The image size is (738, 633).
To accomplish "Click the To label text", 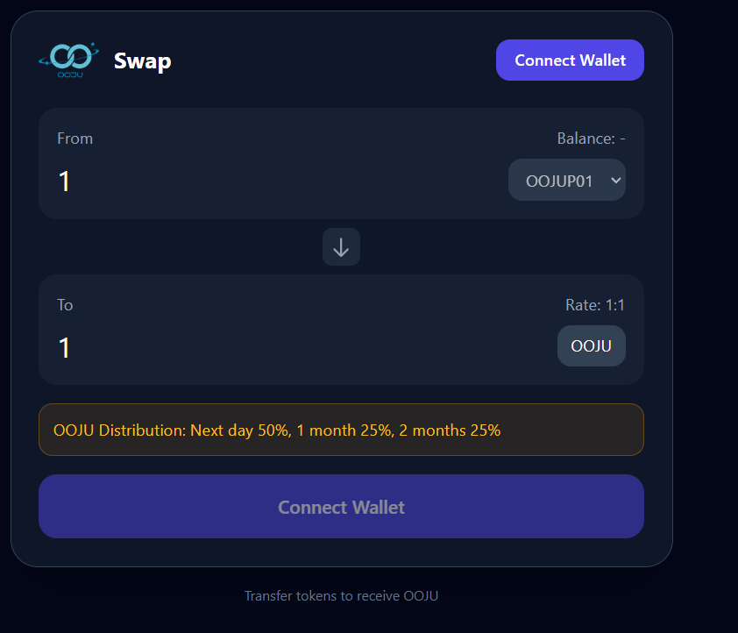I will (x=65, y=305).
